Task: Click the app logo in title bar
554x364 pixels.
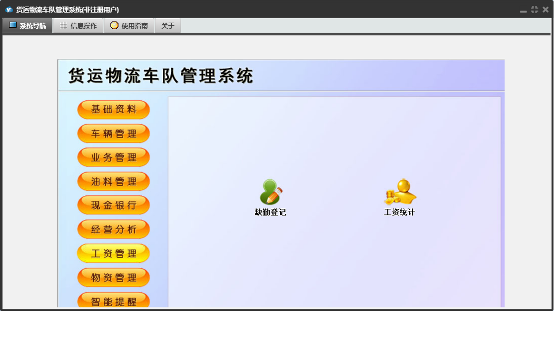Action: click(9, 10)
